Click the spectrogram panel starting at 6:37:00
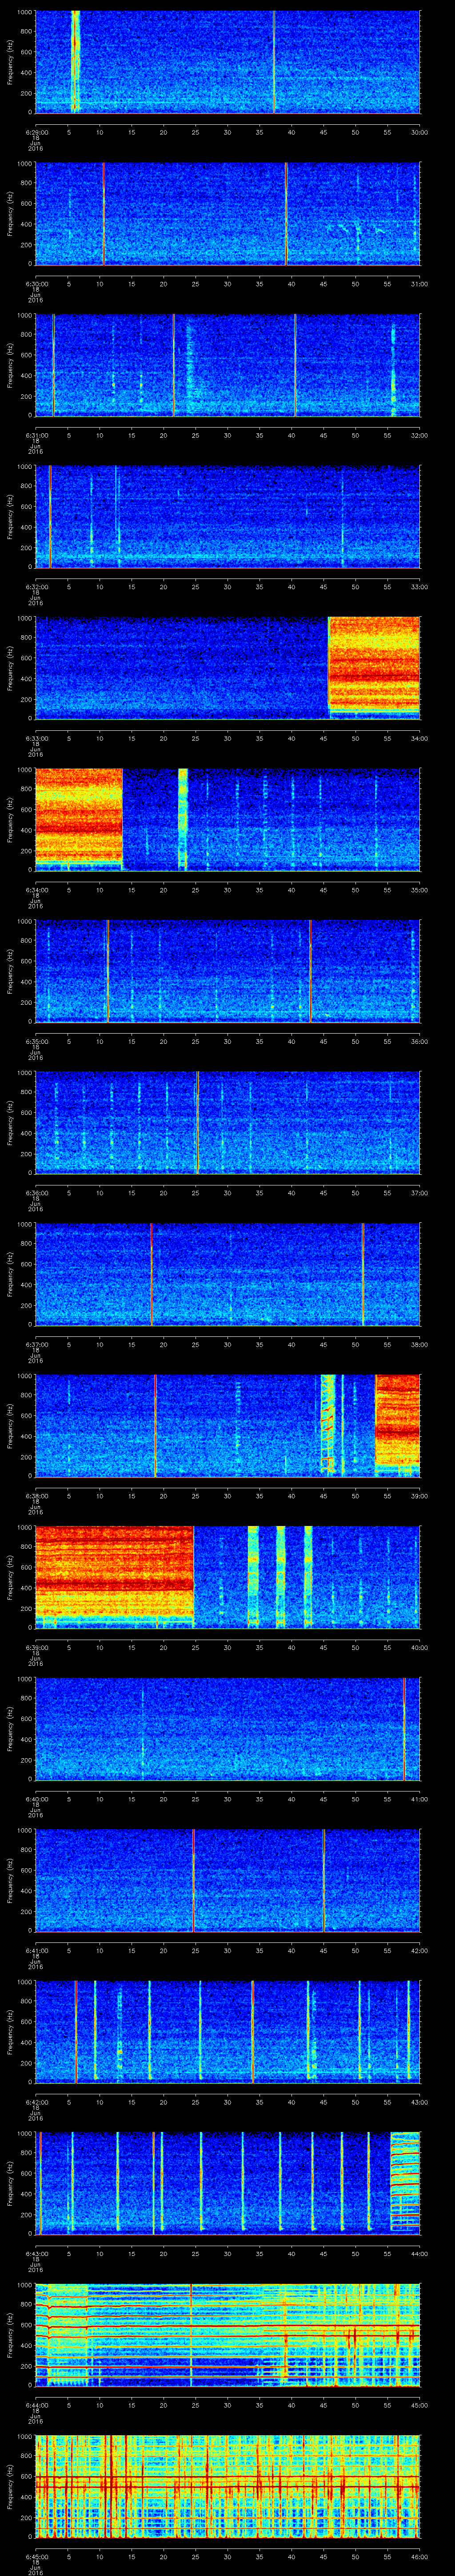 228,1274
